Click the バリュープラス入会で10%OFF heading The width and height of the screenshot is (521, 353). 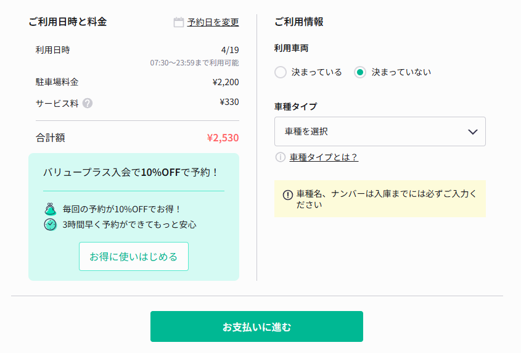131,172
